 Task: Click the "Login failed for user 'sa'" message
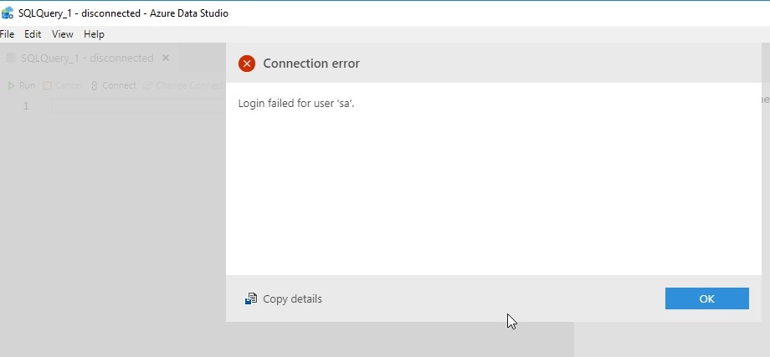pyautogui.click(x=296, y=103)
